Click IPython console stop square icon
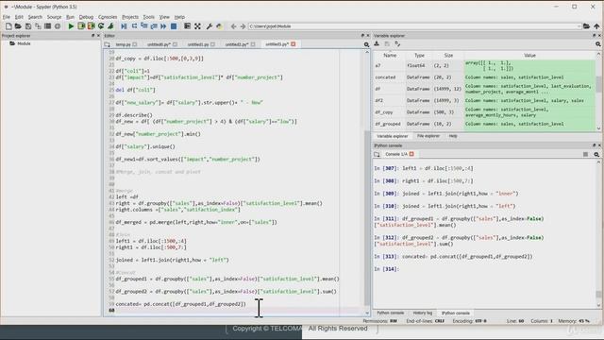The width and height of the screenshot is (604, 340). [585, 154]
